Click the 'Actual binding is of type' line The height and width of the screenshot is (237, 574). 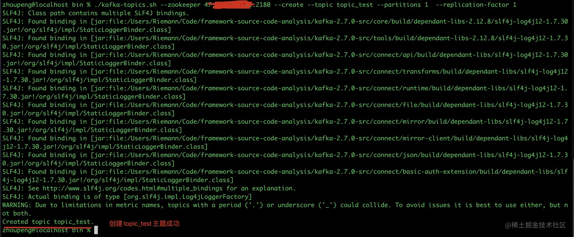point(127,196)
